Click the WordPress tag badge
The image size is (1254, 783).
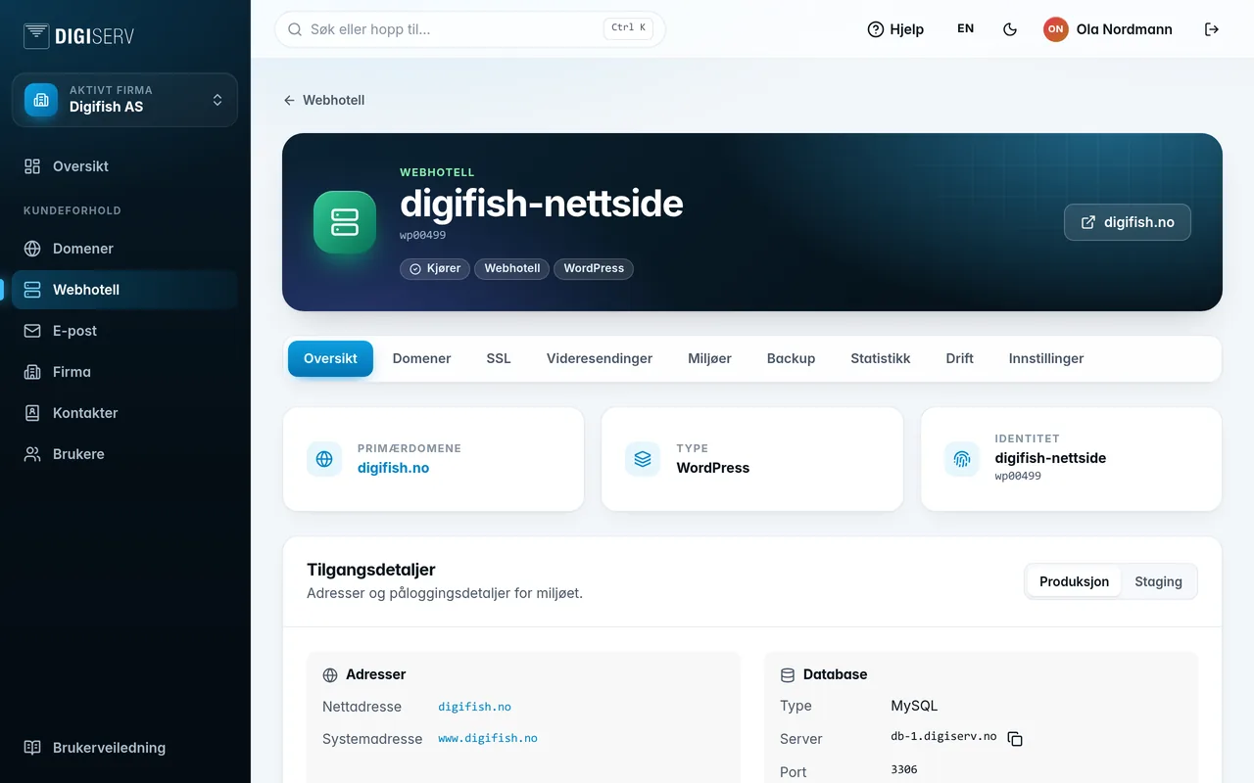click(x=594, y=268)
